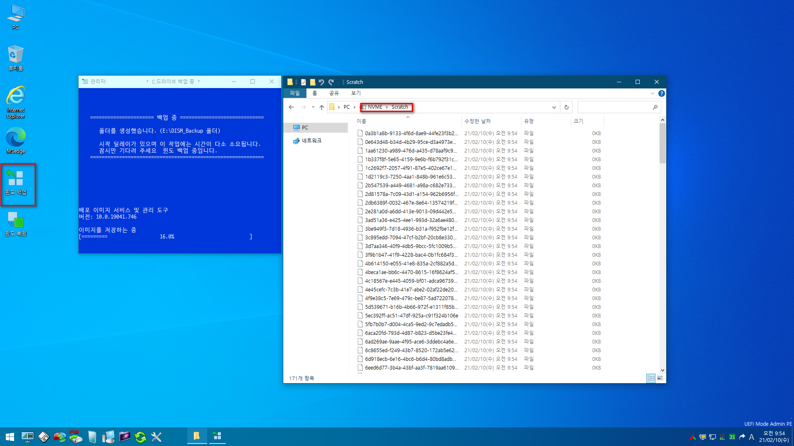Open the computer management taskbar icon
Screen dimensions: 794x446
pyautogui.click(x=108, y=437)
